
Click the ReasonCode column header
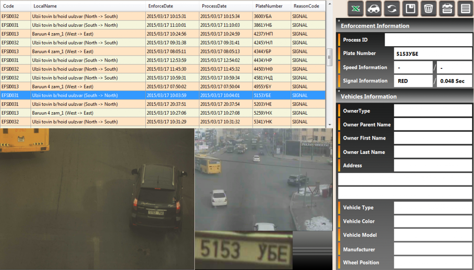pos(306,6)
